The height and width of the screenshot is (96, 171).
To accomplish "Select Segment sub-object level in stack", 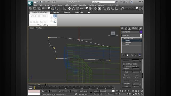I will click(128, 43).
